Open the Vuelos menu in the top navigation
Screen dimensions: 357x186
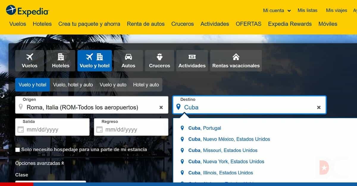pyautogui.click(x=18, y=24)
